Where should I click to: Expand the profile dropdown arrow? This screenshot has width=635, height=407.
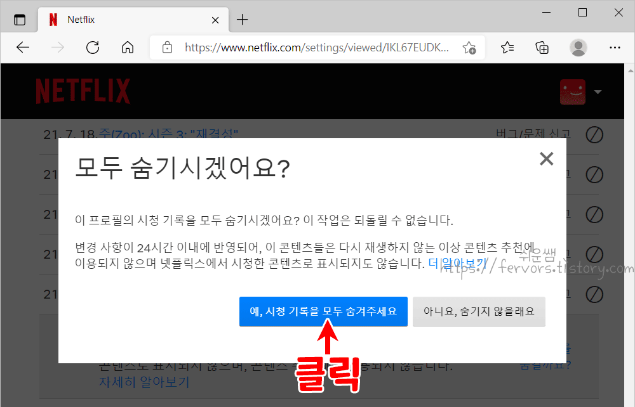coord(598,92)
